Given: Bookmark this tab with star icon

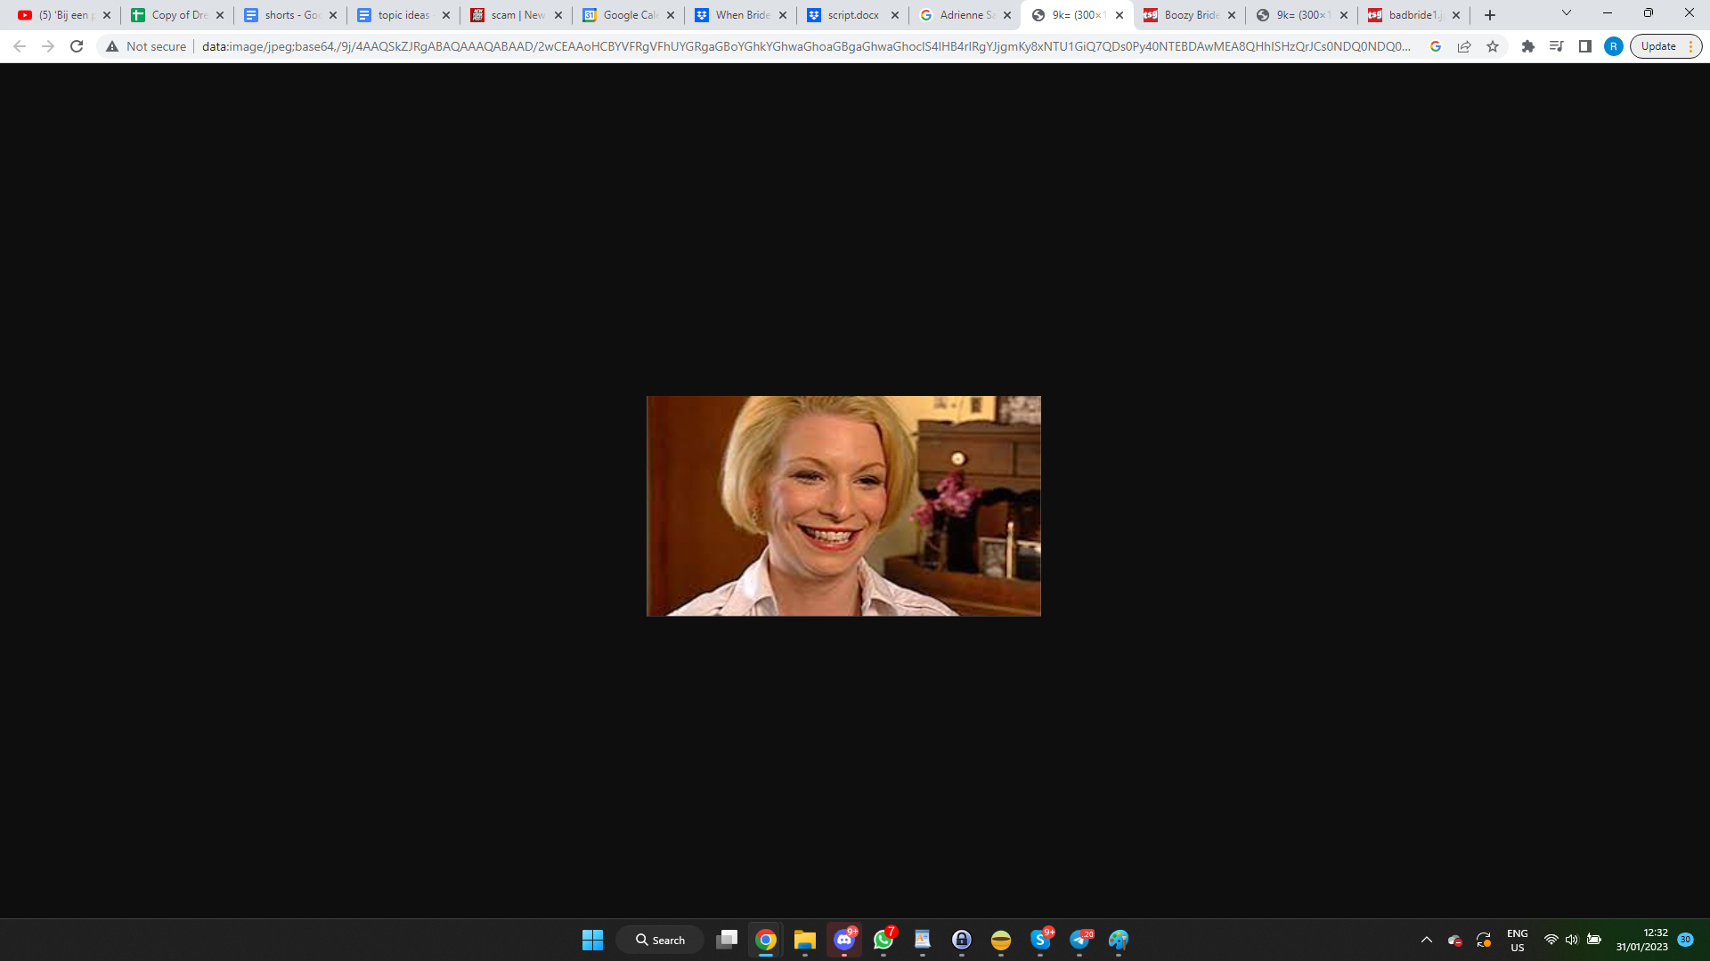Looking at the screenshot, I should (1493, 46).
